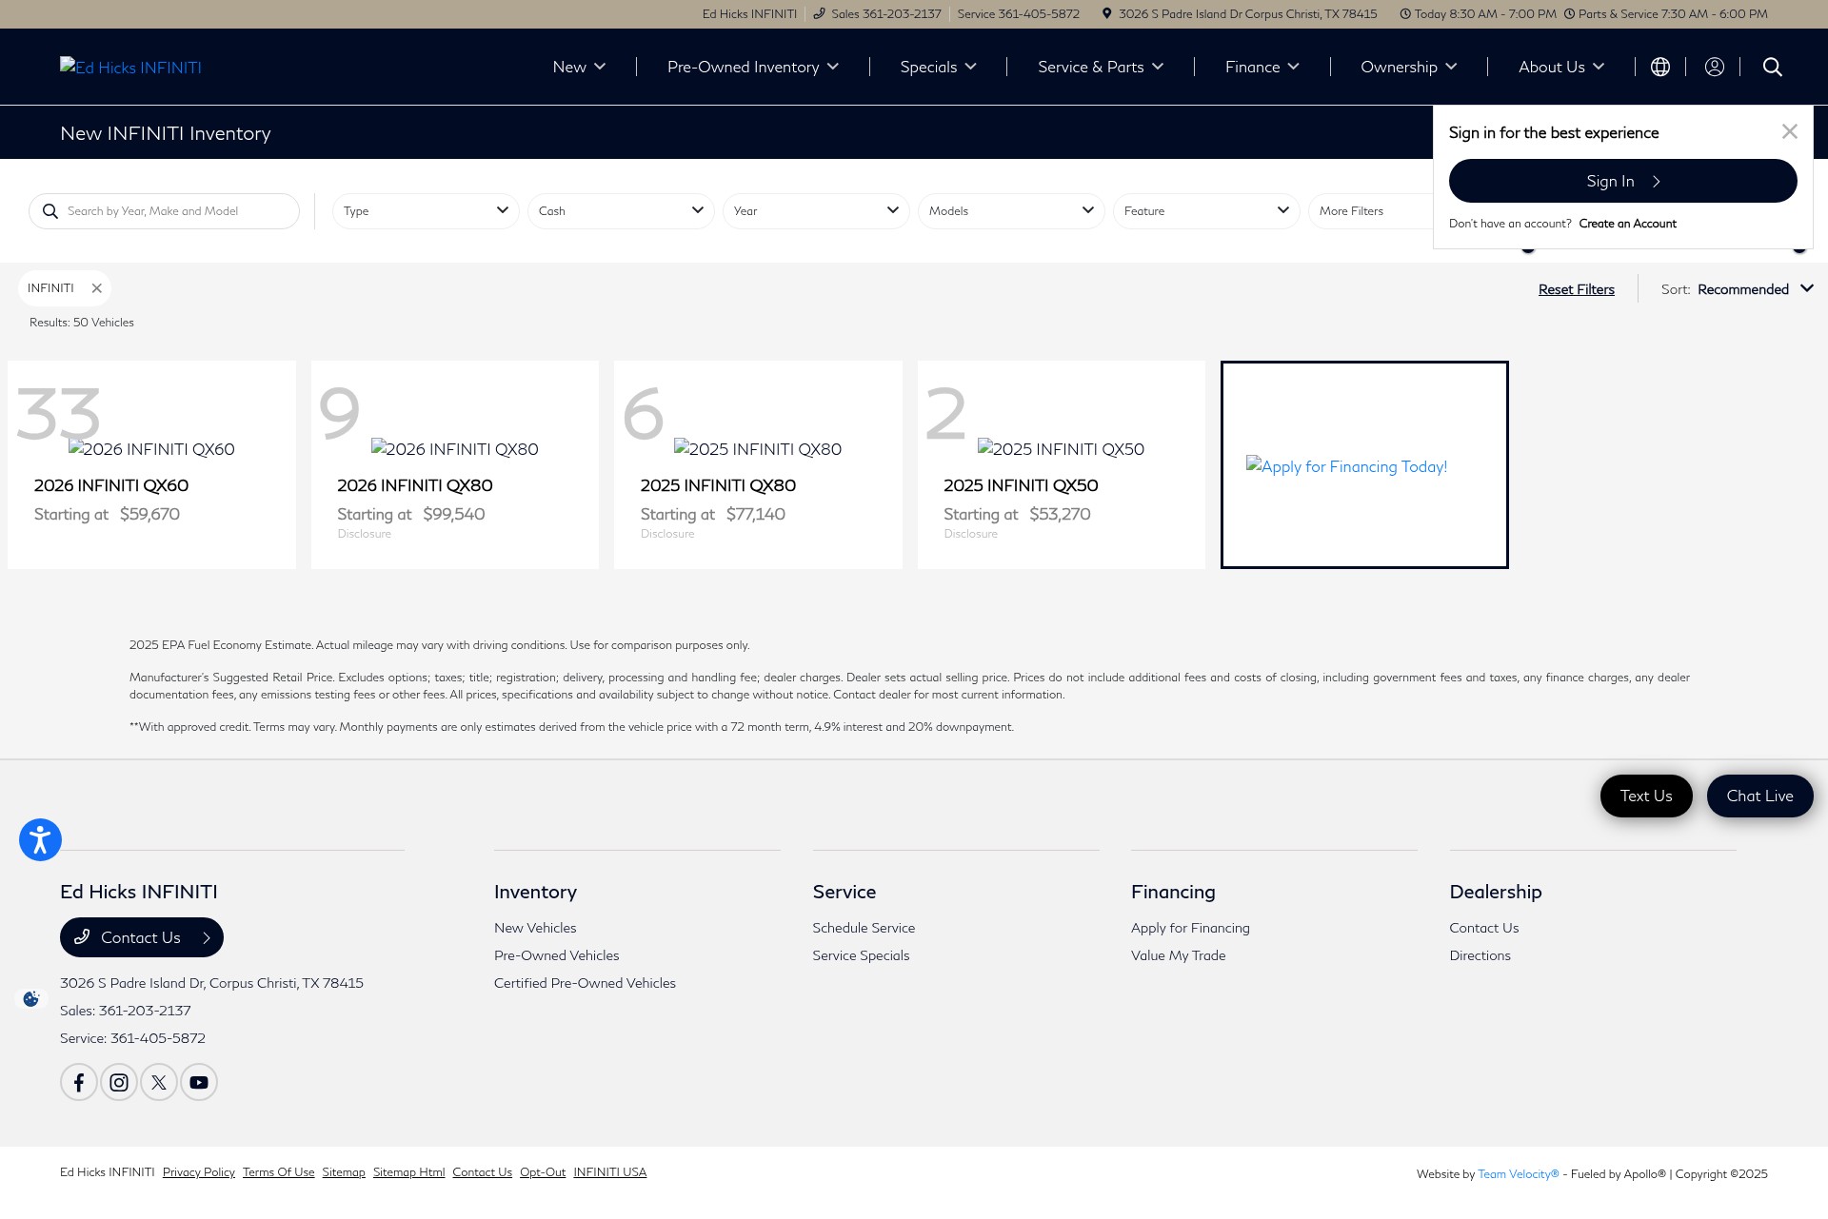
Task: Open the Finance menu
Action: (1262, 67)
